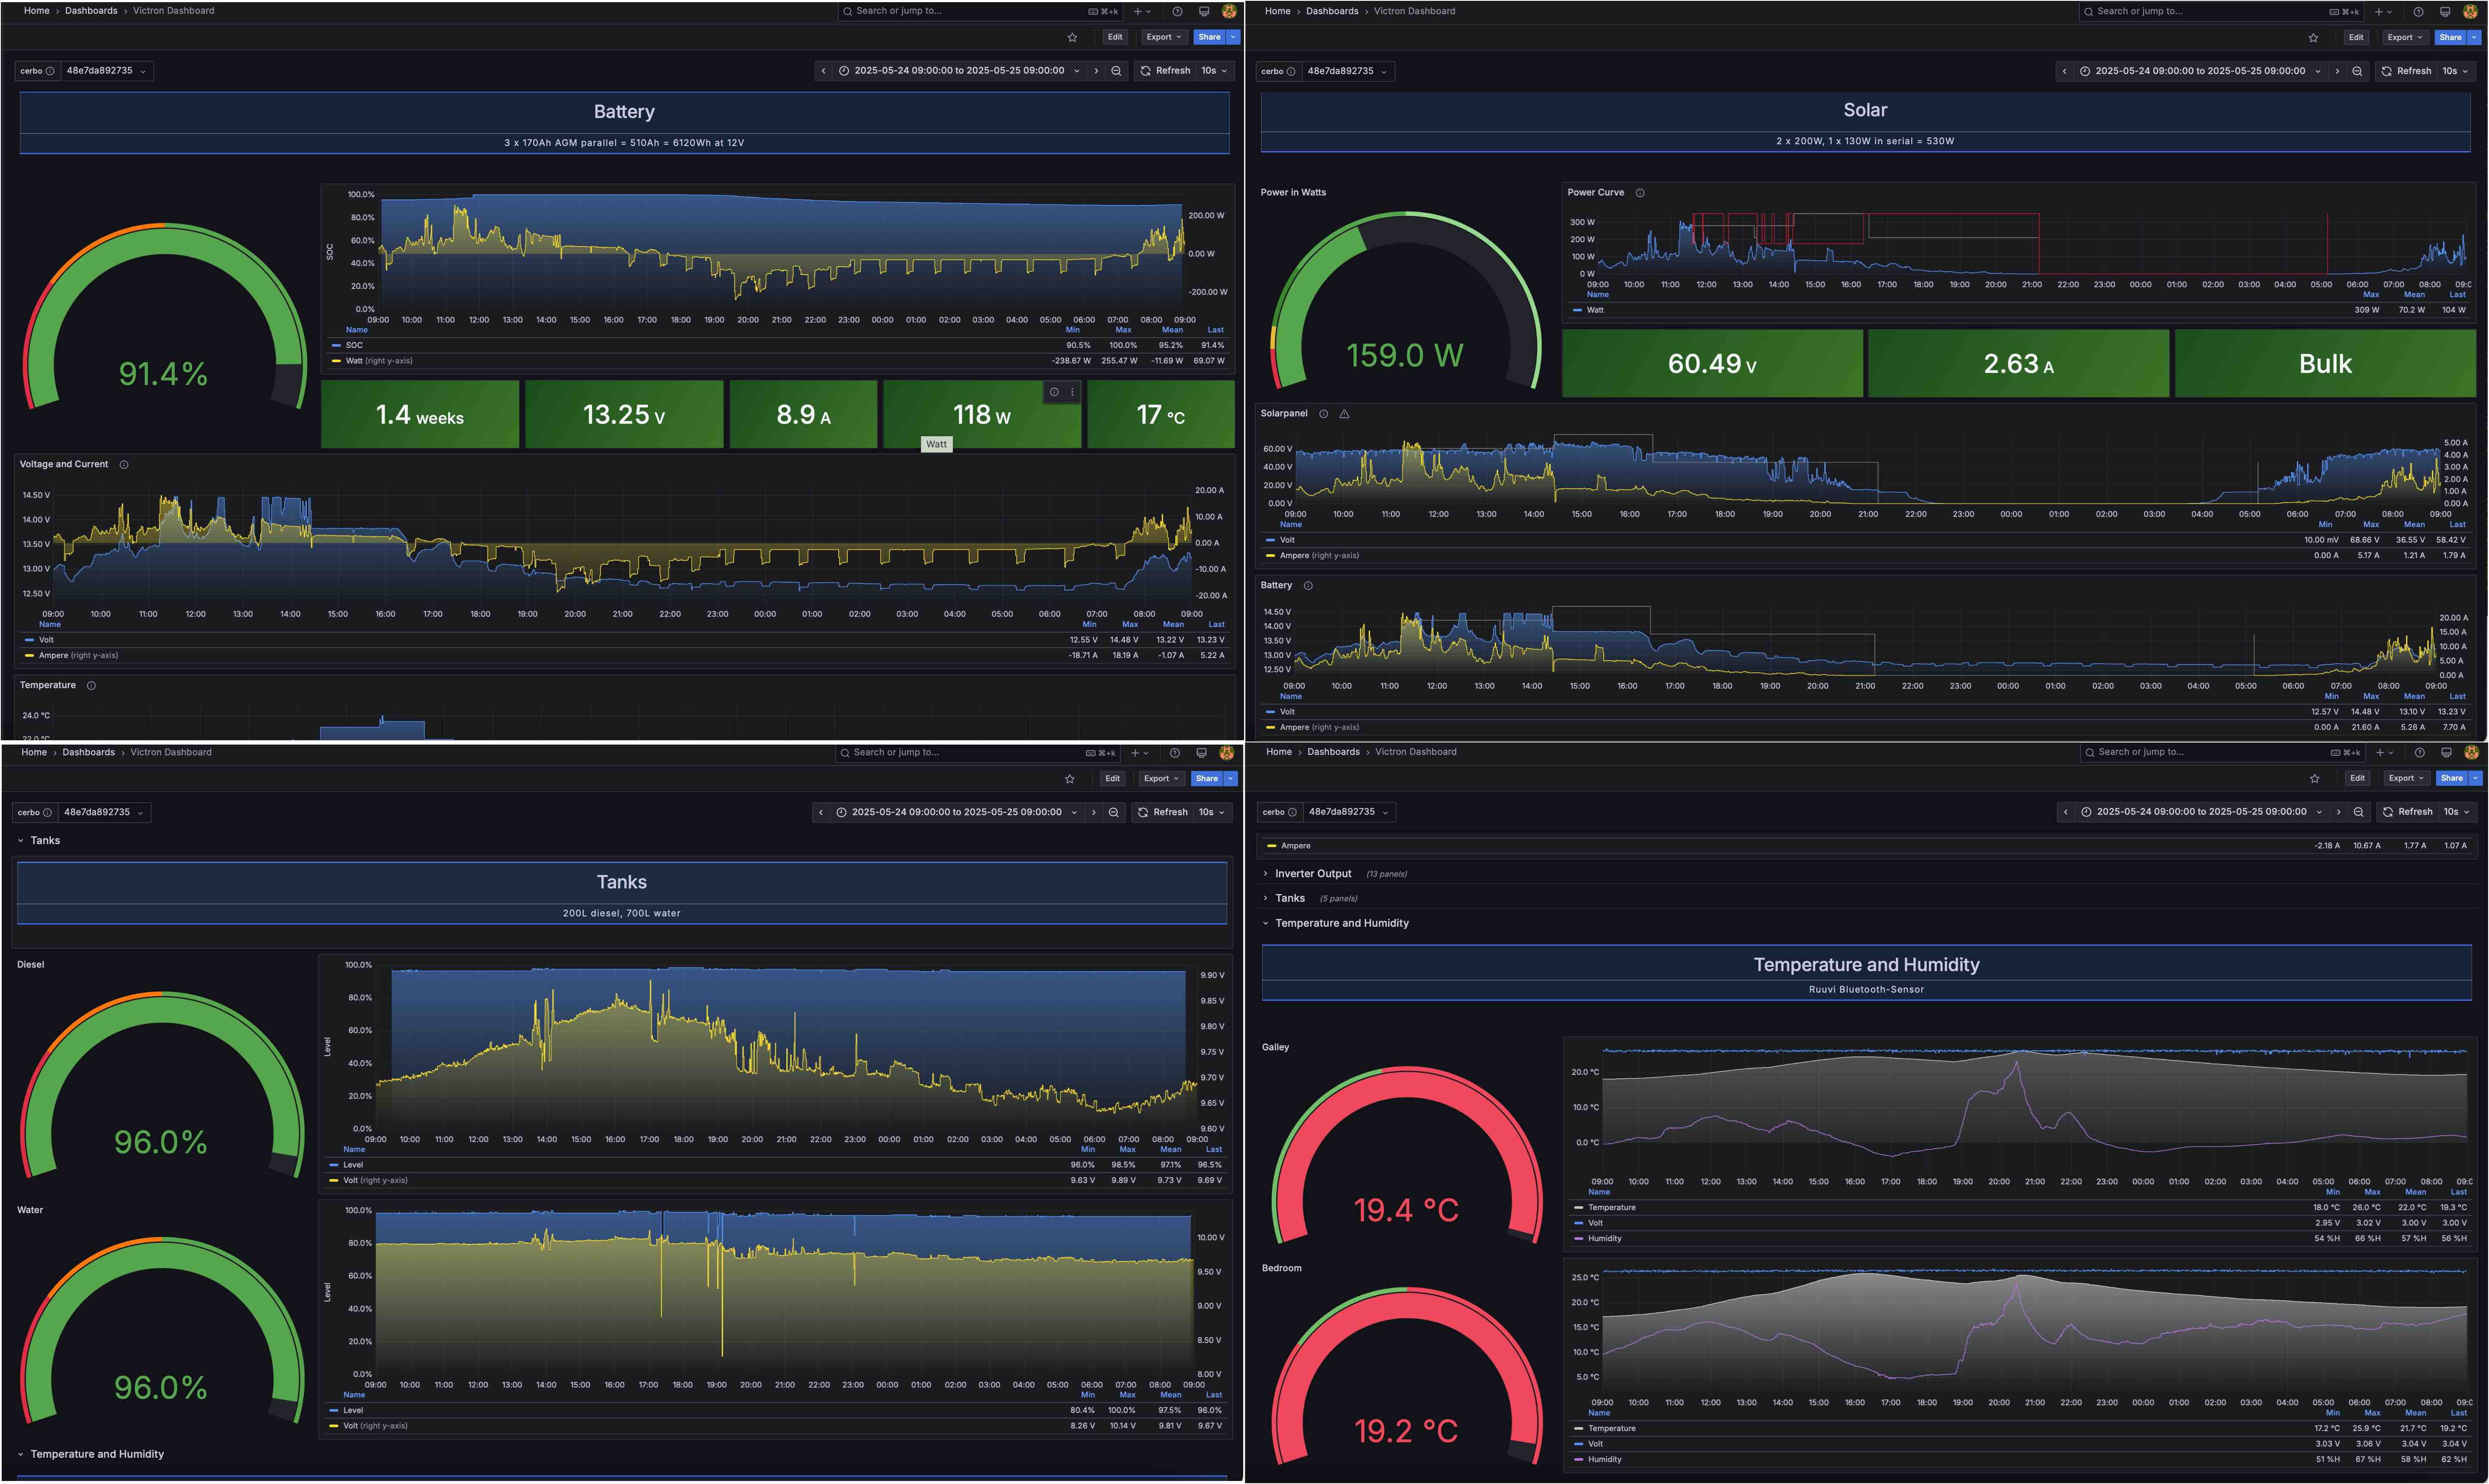Click the Solarpanel panel info icon

click(x=1323, y=414)
